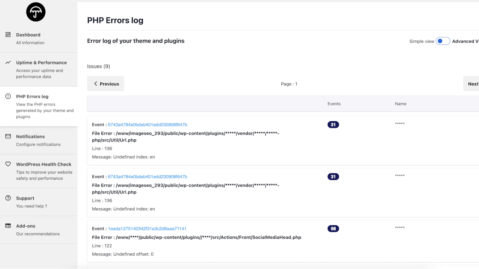Click the Uptime & Performance chart icon
This screenshot has height=269, width=479.
click(x=8, y=62)
